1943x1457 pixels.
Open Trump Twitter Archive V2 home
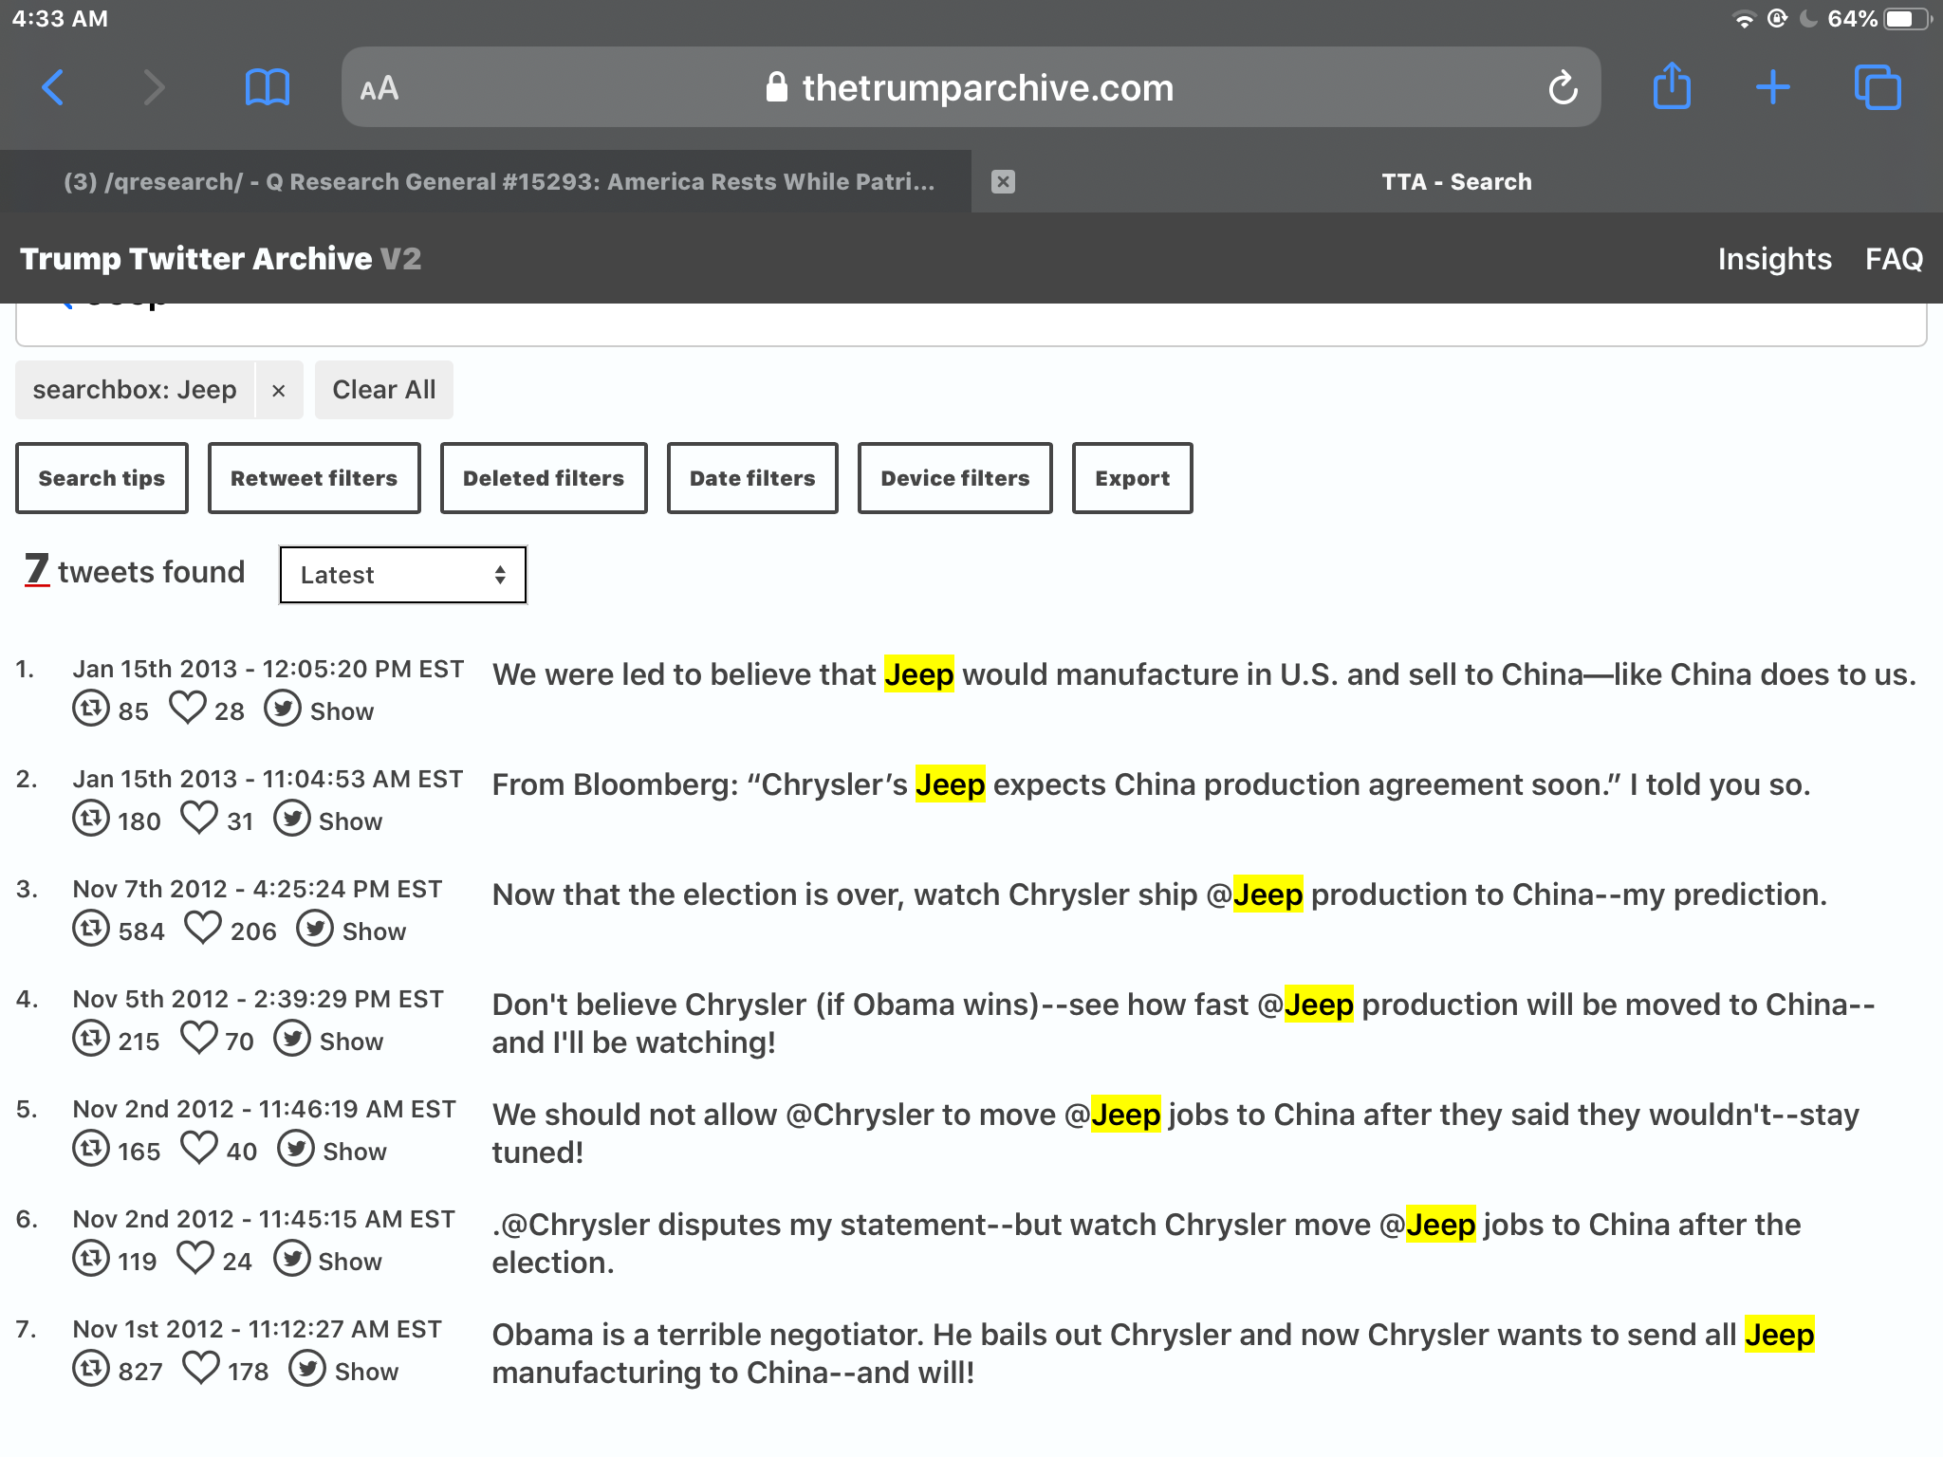coord(220,259)
